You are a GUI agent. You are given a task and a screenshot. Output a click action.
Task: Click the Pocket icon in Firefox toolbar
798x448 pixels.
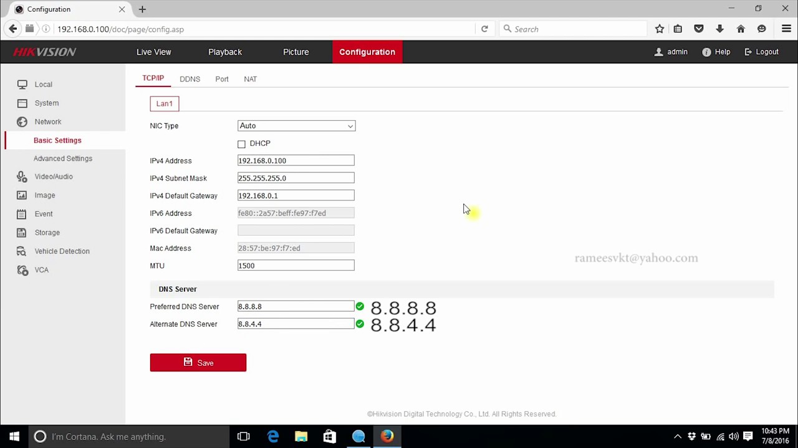[x=699, y=29]
